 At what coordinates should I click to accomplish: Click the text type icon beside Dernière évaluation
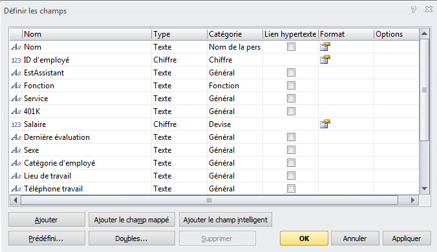tap(16, 137)
